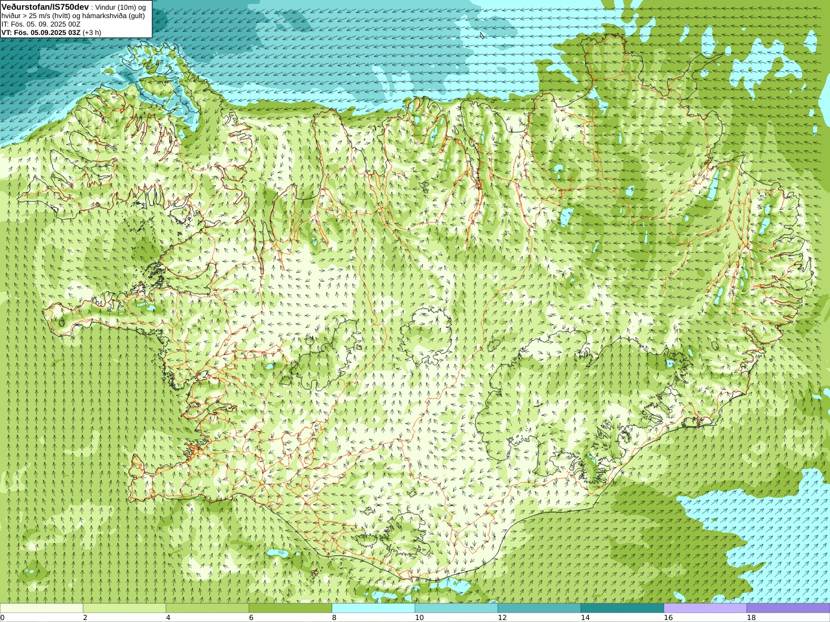The height and width of the screenshot is (622, 830).
Task: Click the "Veðurstofan/IS750dev" title text
Action: point(45,6)
